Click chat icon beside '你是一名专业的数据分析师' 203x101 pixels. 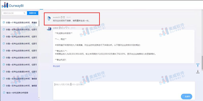coord(4,71)
